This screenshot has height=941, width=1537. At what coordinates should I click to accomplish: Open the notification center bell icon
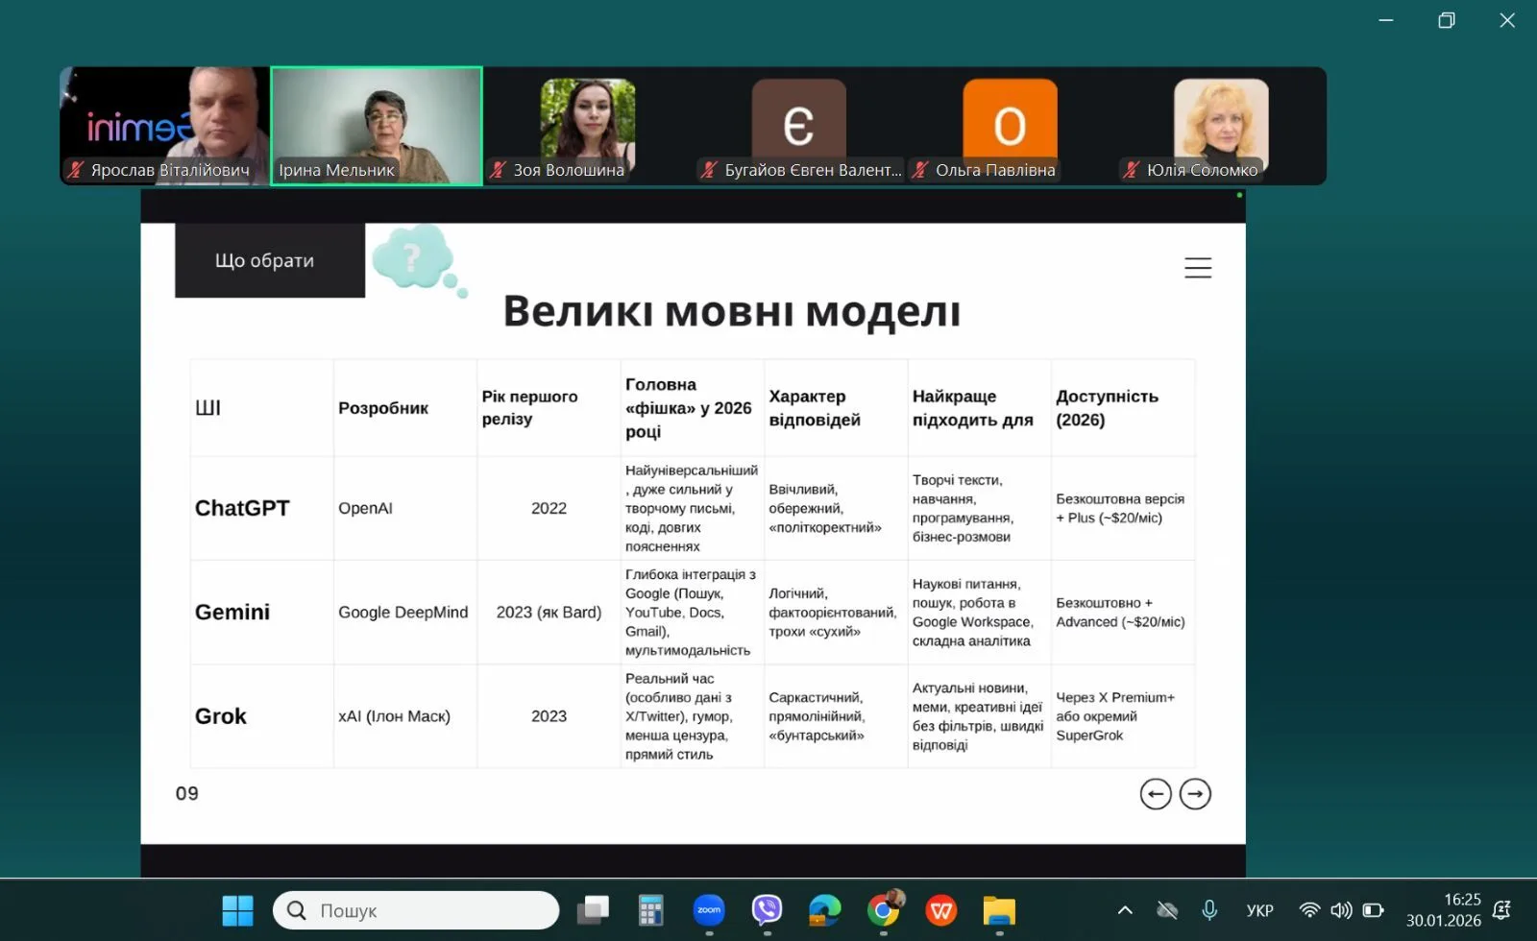[1502, 910]
